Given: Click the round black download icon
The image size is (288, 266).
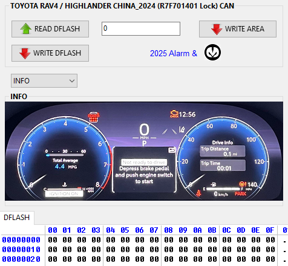Looking at the screenshot, I should click(212, 52).
